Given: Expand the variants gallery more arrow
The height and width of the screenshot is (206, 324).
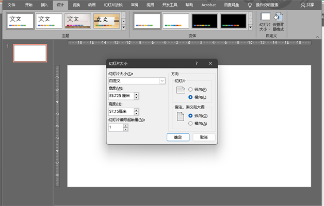Looking at the screenshot, I should pyautogui.click(x=251, y=27).
